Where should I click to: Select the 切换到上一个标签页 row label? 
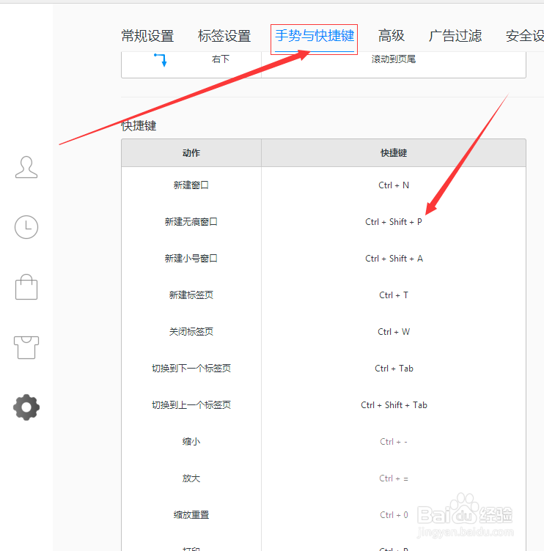point(191,404)
